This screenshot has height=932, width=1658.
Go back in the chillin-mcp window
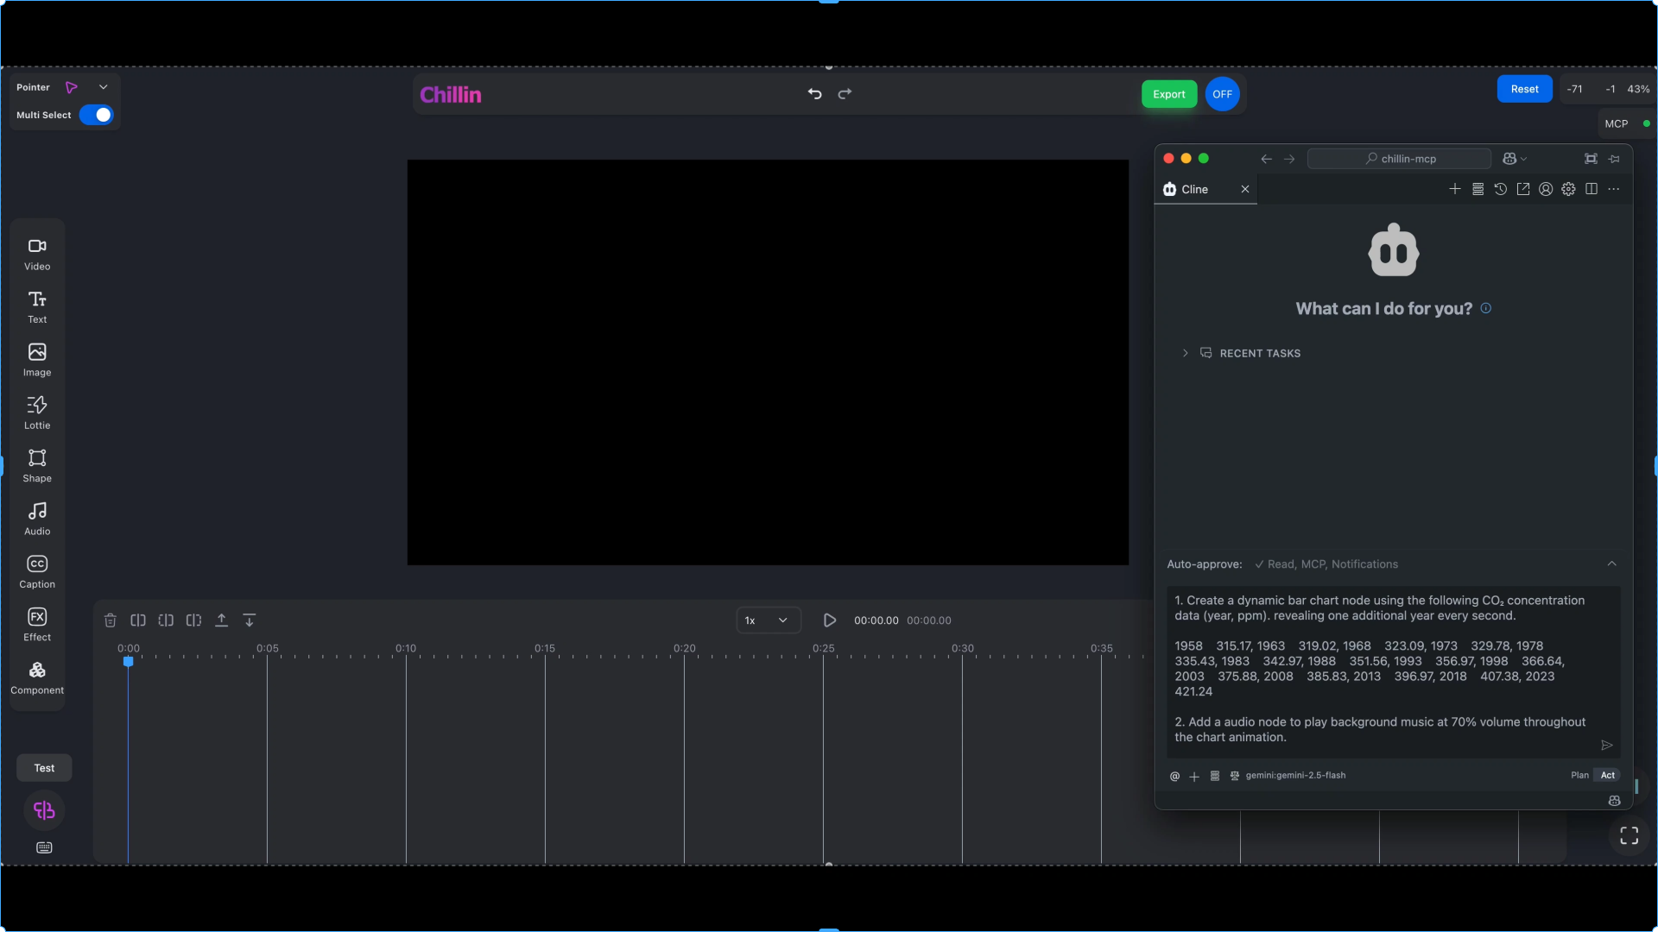point(1266,159)
